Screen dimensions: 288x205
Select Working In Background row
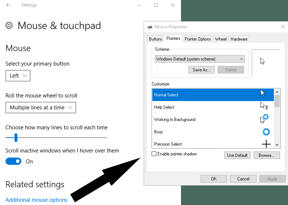pos(213,120)
